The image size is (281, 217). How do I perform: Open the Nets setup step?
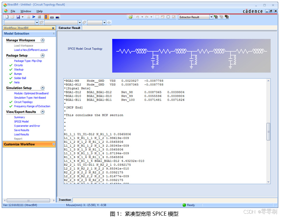click(17, 83)
